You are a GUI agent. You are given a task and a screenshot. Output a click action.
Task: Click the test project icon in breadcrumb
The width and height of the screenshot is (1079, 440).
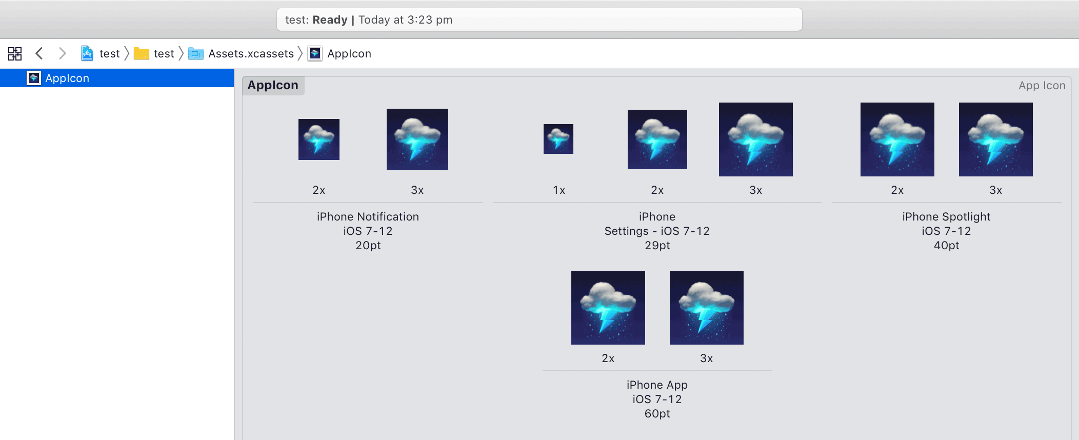coord(87,53)
